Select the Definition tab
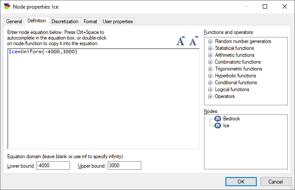This screenshot has height=190, width=295. tap(37, 21)
